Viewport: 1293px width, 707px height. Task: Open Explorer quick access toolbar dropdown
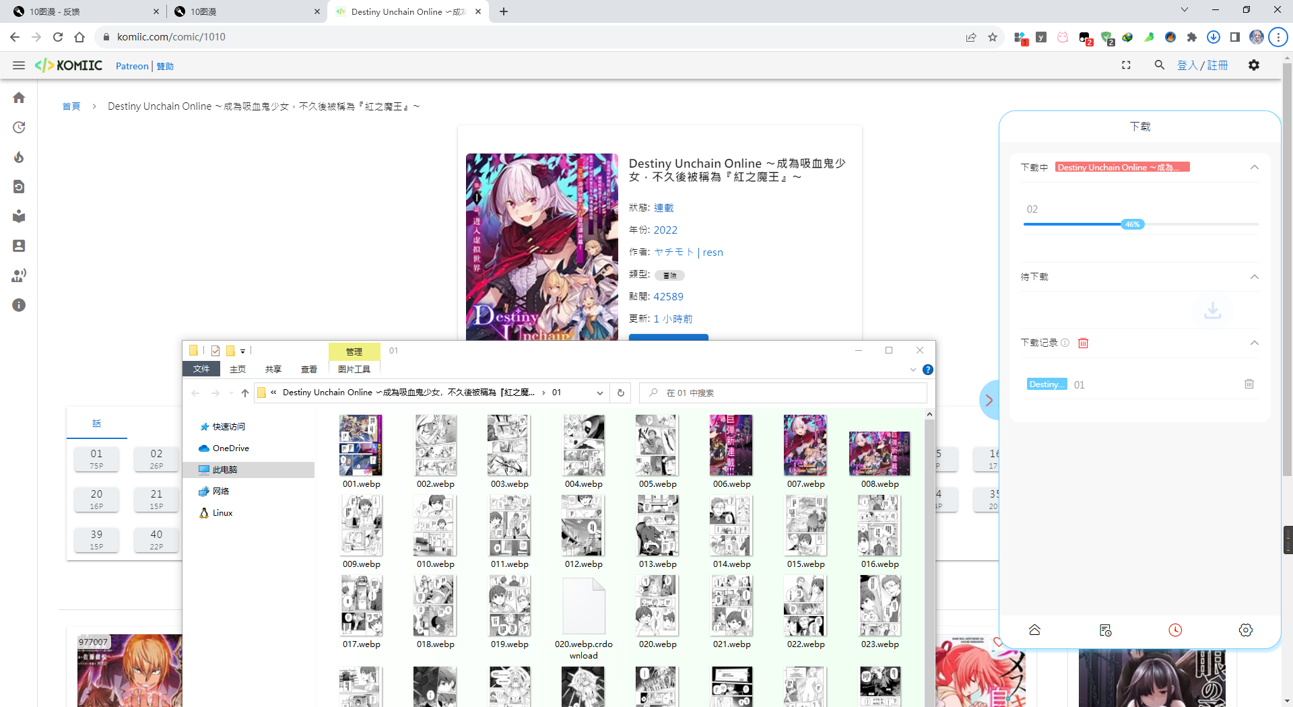click(x=242, y=351)
